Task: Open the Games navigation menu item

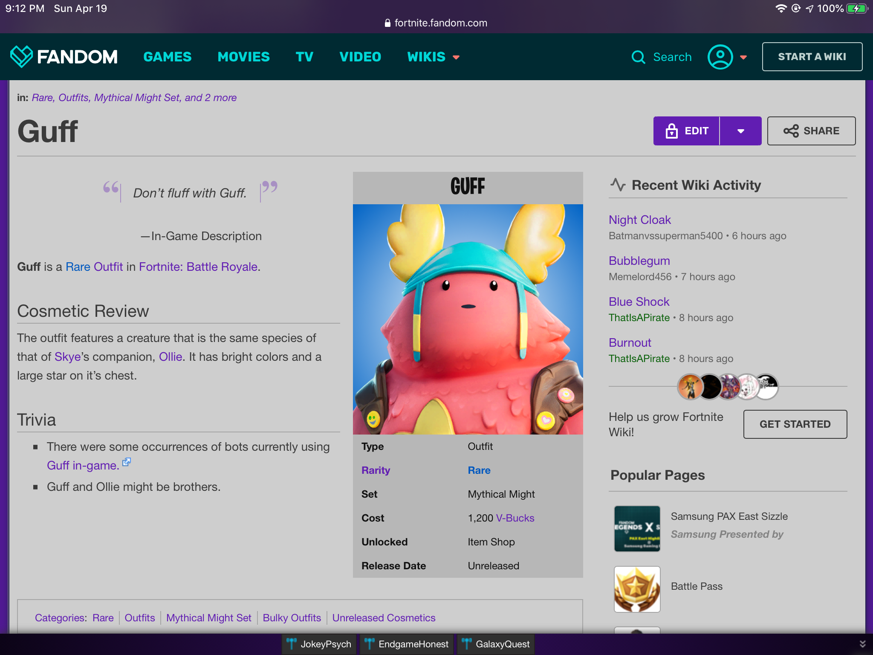Action: (168, 57)
